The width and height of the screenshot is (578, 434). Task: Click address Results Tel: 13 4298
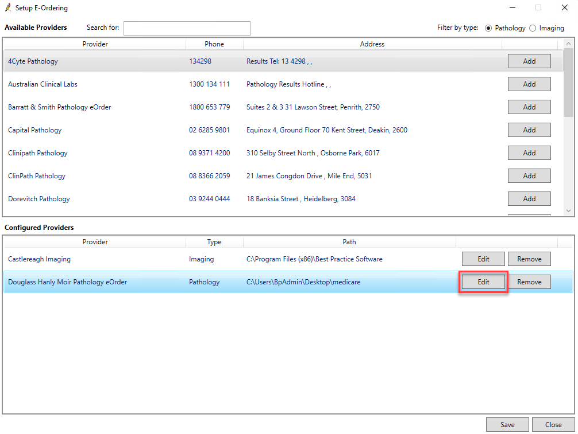[x=279, y=61]
